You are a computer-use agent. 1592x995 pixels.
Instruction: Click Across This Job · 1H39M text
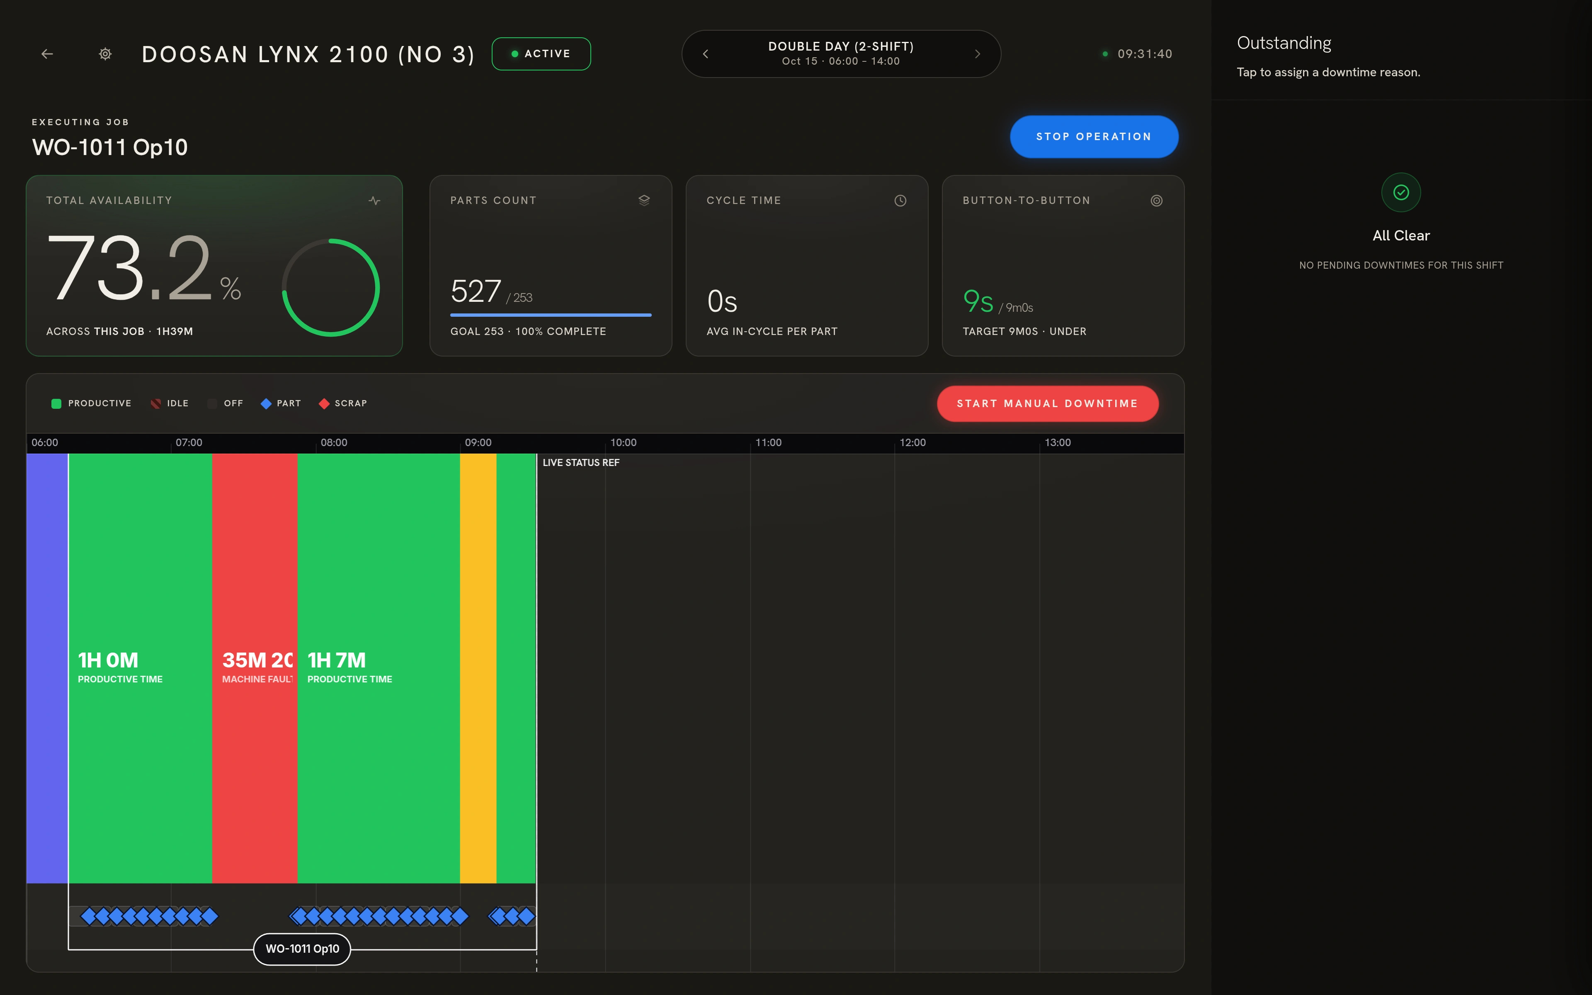120,332
